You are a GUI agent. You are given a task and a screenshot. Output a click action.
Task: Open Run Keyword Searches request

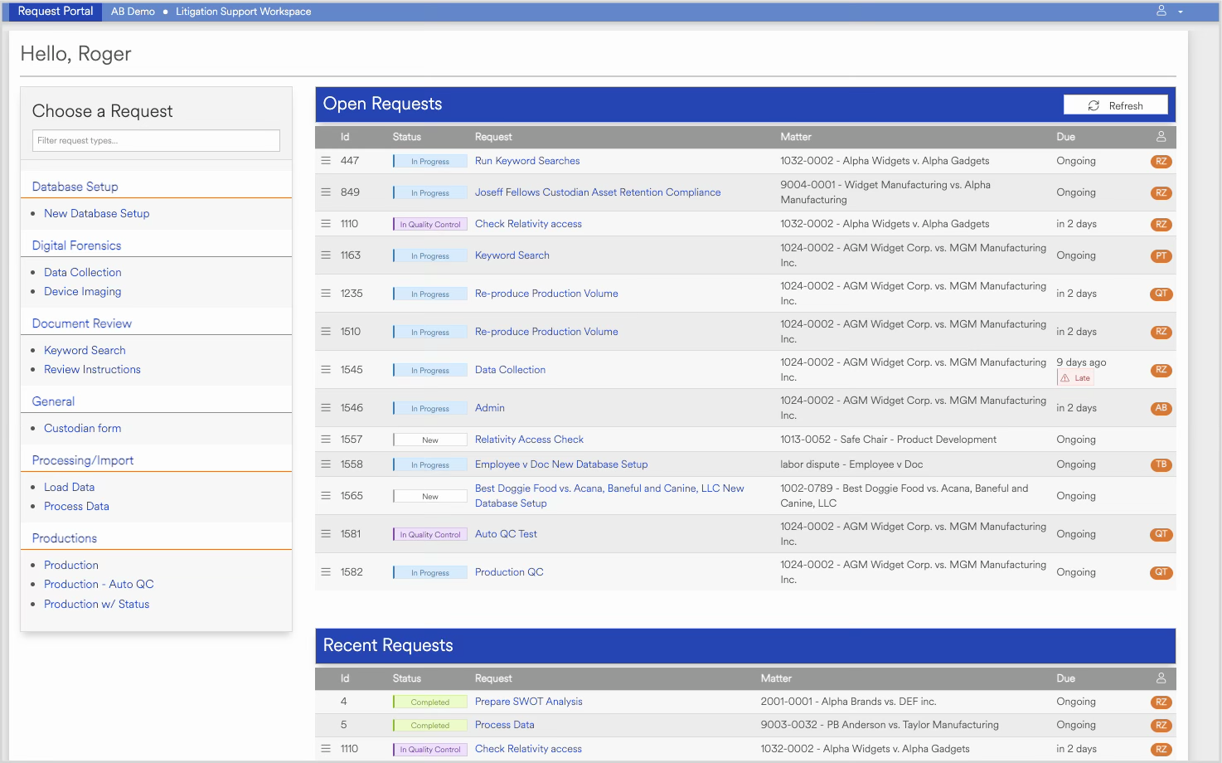coord(527,161)
